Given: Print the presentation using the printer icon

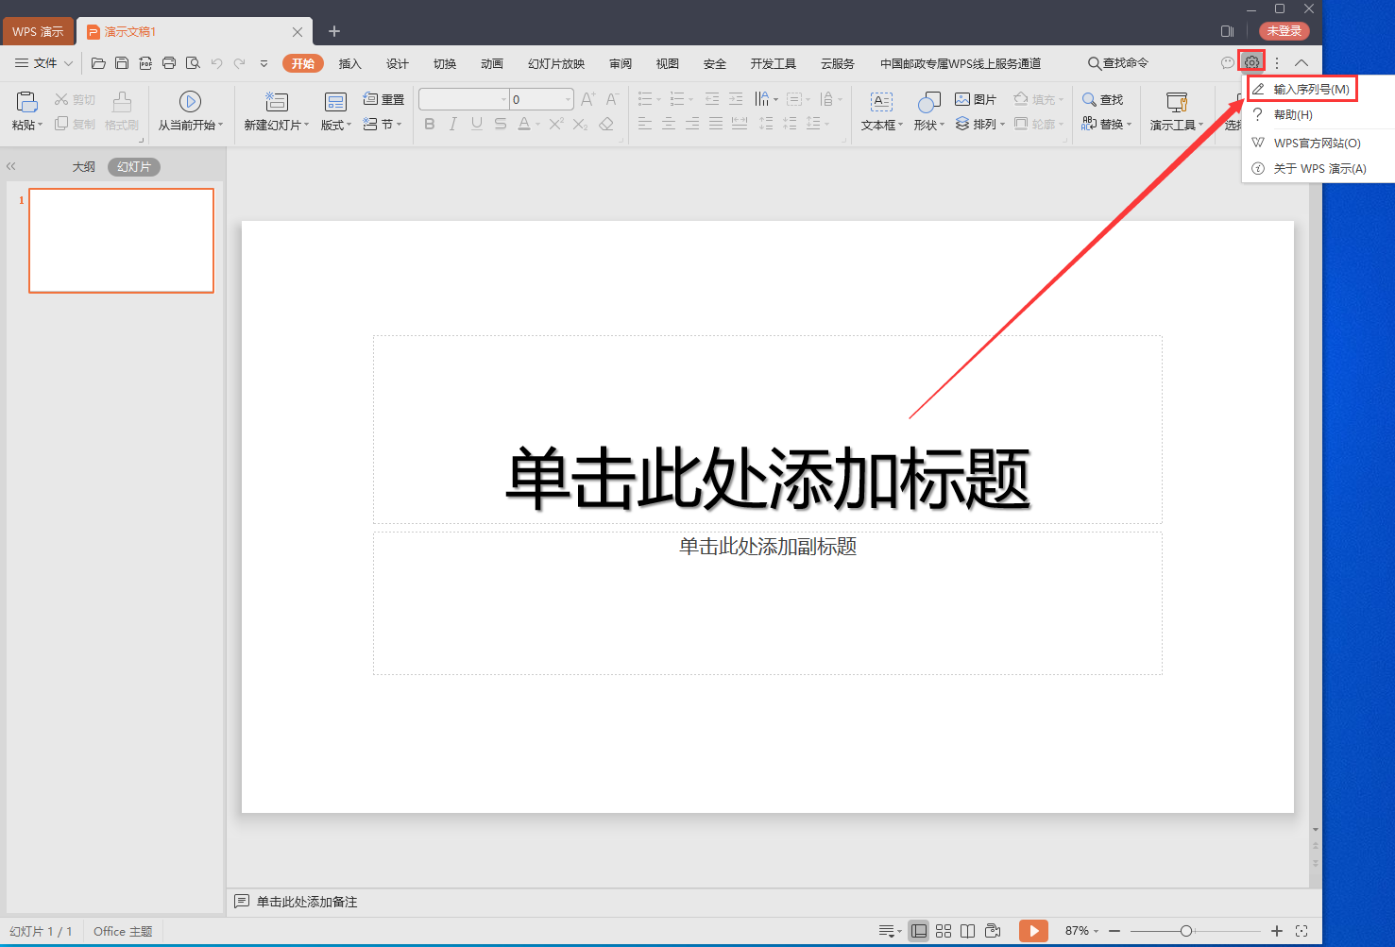Looking at the screenshot, I should [x=169, y=63].
